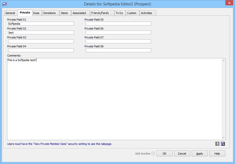Click the Cancel button
The height and width of the screenshot is (164, 235).
[182, 154]
